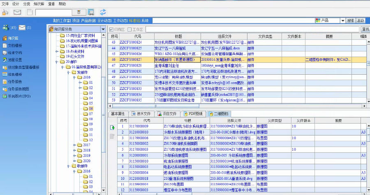370x195 pixels.
Task: Click the blue refresh arrows icon
Action: pyautogui.click(x=103, y=12)
